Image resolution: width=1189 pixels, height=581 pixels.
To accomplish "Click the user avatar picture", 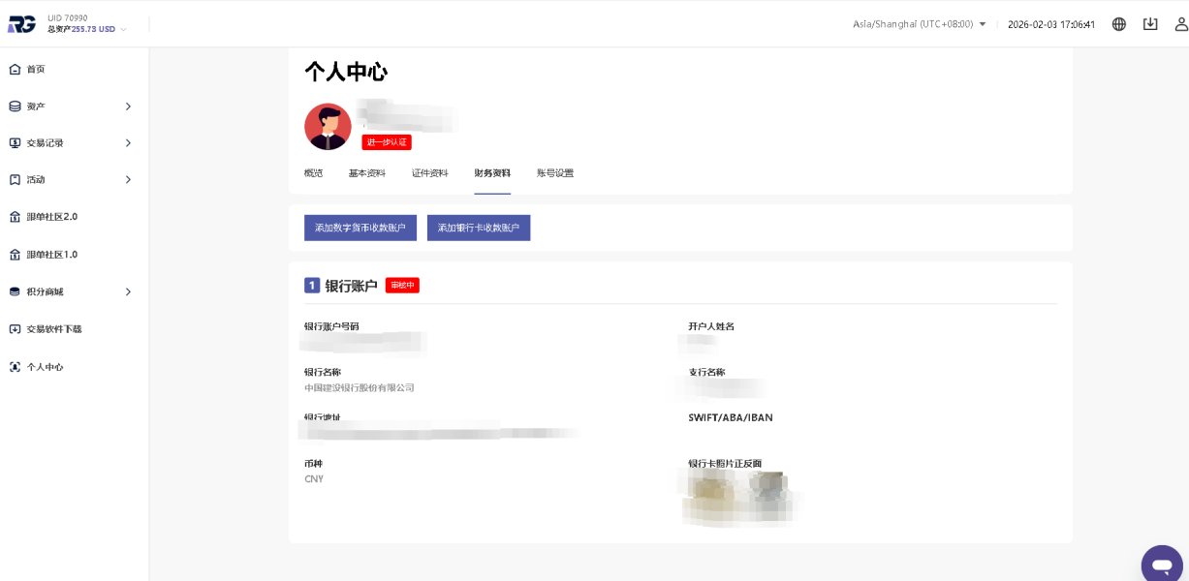I will [328, 127].
